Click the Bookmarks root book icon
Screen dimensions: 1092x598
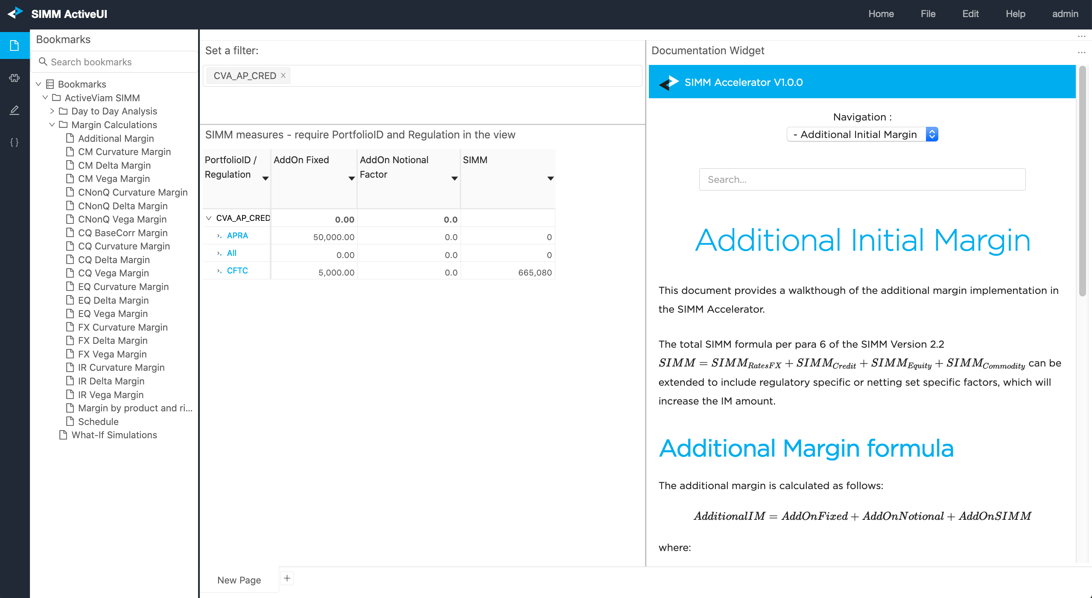(50, 84)
